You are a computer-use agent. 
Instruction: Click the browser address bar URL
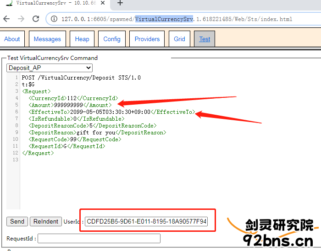point(177,19)
